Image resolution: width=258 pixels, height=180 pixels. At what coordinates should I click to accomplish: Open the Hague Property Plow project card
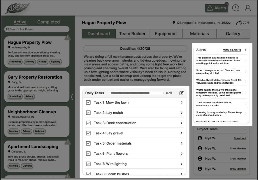coord(37,52)
